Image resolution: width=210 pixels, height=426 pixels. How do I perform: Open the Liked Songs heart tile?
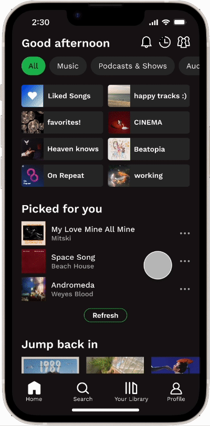click(x=62, y=96)
